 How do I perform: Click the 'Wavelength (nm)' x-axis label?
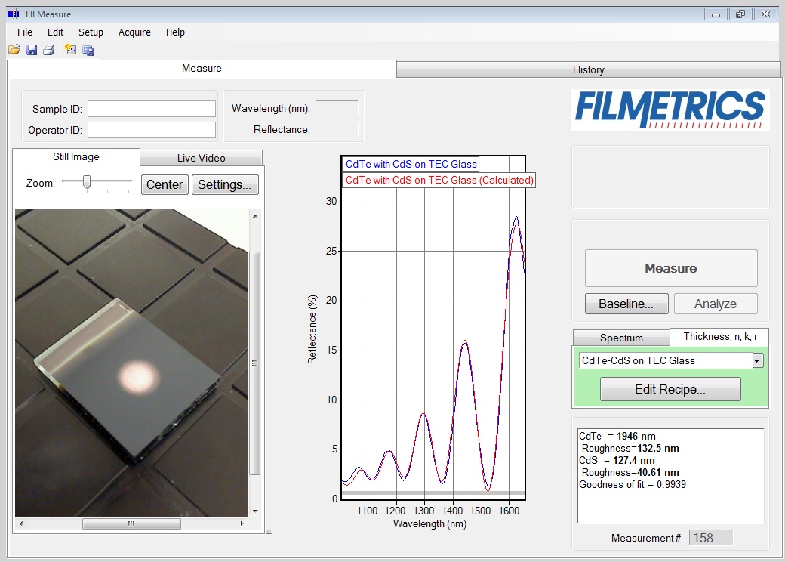429,524
